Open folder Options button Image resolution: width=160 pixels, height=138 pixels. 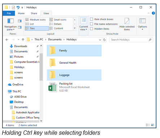(x=142, y=24)
